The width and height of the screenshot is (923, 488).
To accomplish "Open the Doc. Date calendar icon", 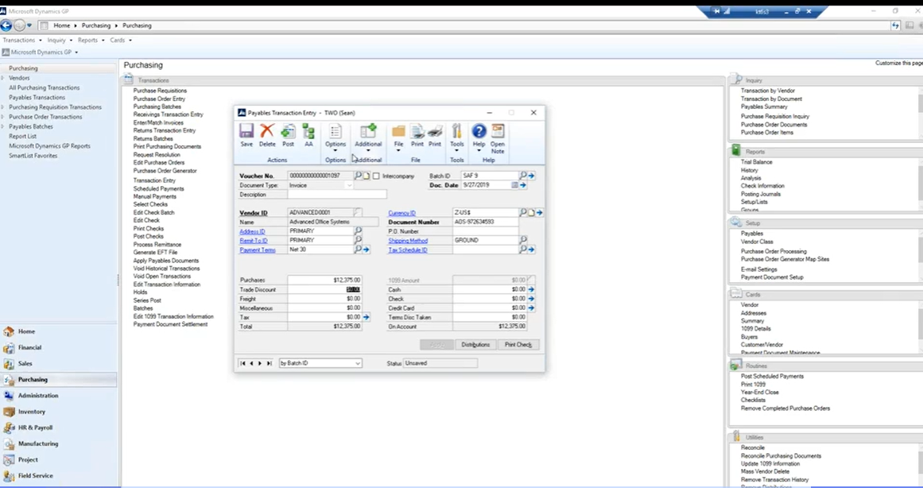I will [x=514, y=185].
